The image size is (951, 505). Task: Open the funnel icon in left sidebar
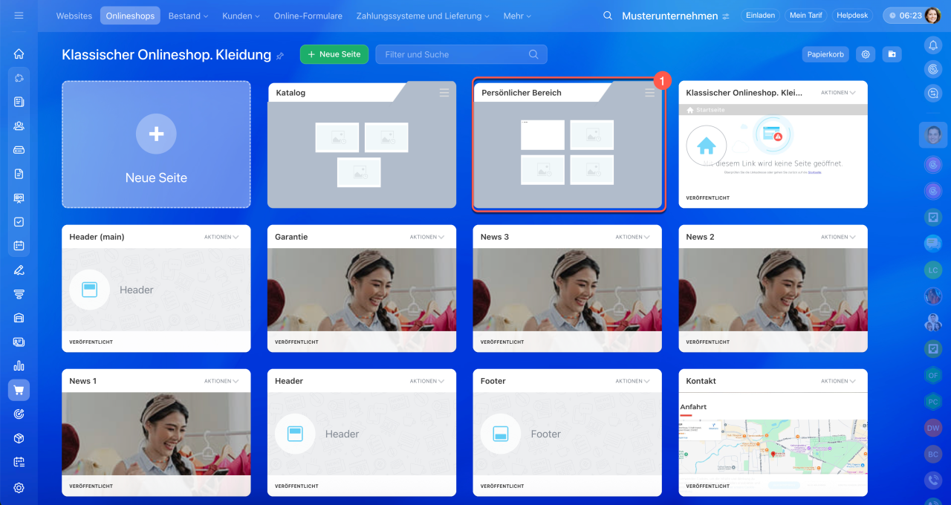tap(19, 294)
